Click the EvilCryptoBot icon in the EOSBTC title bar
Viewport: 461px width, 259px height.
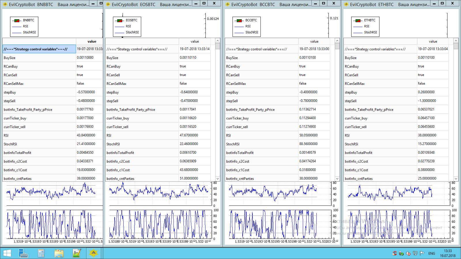[108, 4]
